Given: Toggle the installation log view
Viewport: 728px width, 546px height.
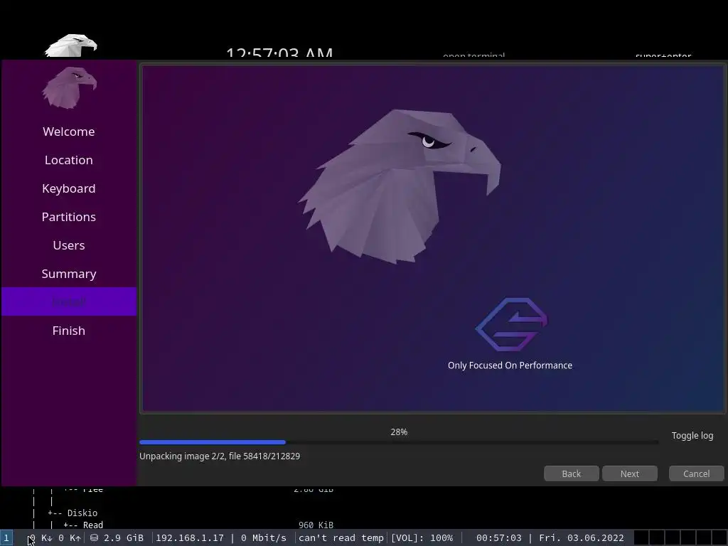Looking at the screenshot, I should click(x=692, y=436).
